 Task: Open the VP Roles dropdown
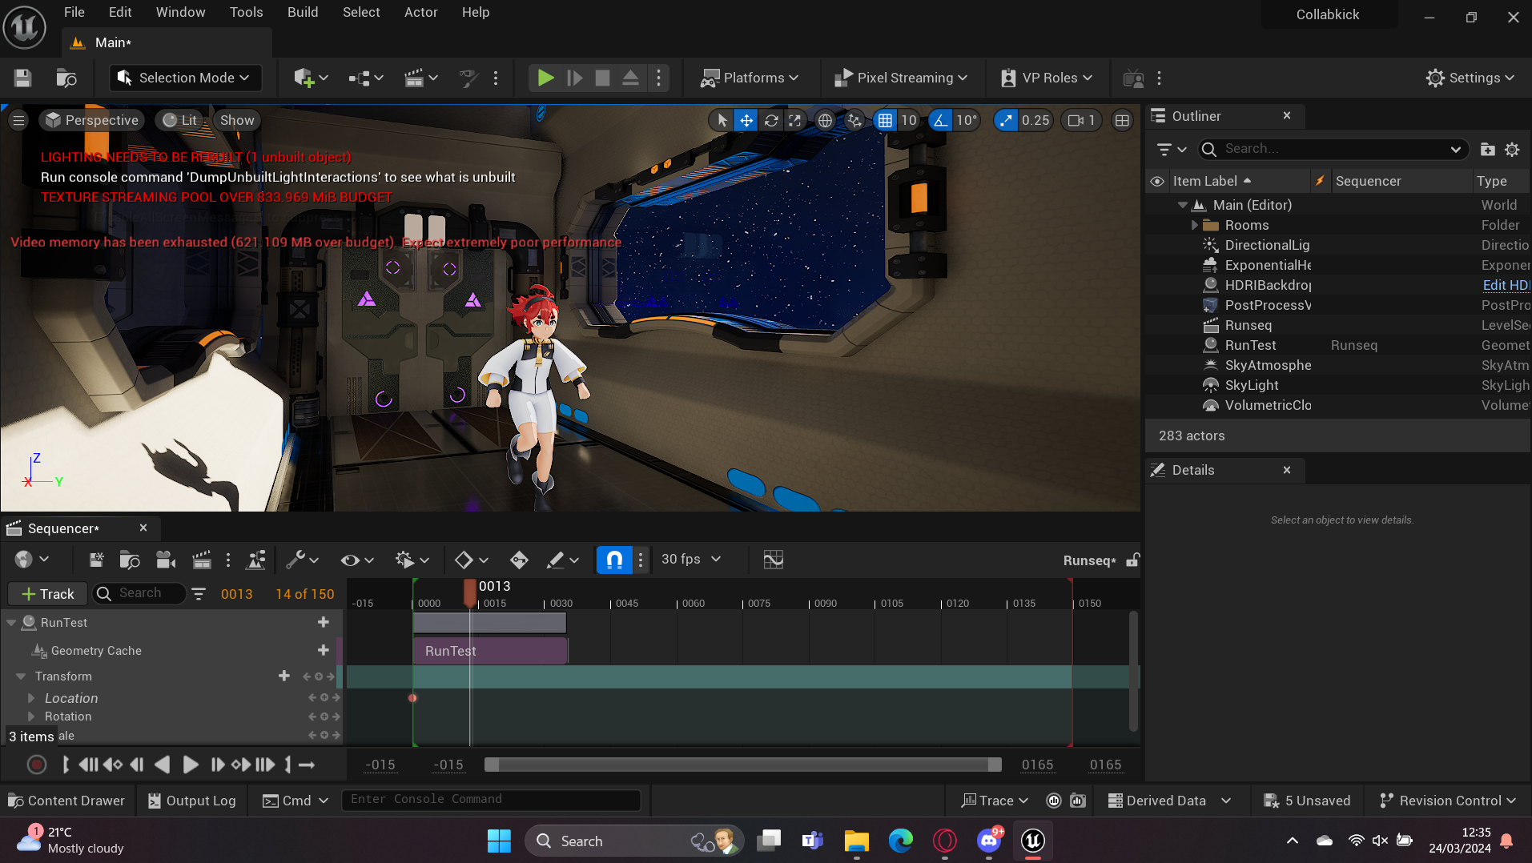coord(1047,78)
